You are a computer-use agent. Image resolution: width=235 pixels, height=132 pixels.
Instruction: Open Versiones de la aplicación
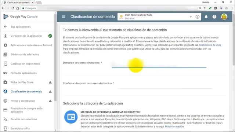pyautogui.click(x=26, y=36)
